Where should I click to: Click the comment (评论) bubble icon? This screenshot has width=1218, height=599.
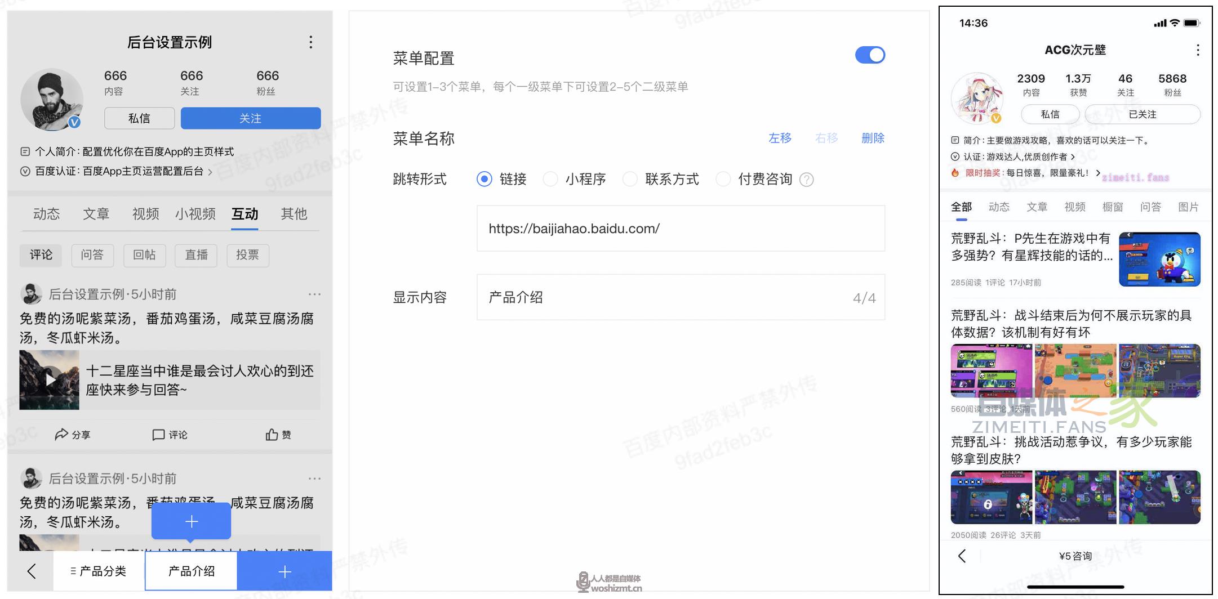(x=158, y=435)
